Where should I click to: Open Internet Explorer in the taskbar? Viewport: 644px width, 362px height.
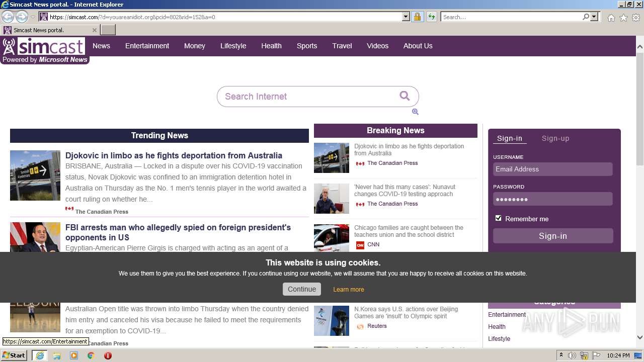point(39,355)
